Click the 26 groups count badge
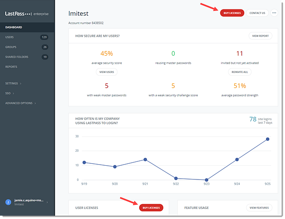 [x=45, y=47]
